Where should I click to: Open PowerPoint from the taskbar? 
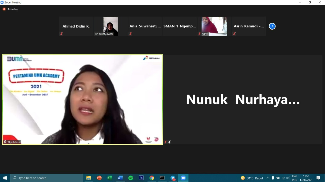99,178
